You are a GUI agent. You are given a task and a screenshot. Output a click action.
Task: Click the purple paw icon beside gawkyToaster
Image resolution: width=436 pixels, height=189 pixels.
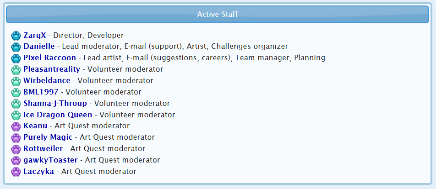(16, 161)
